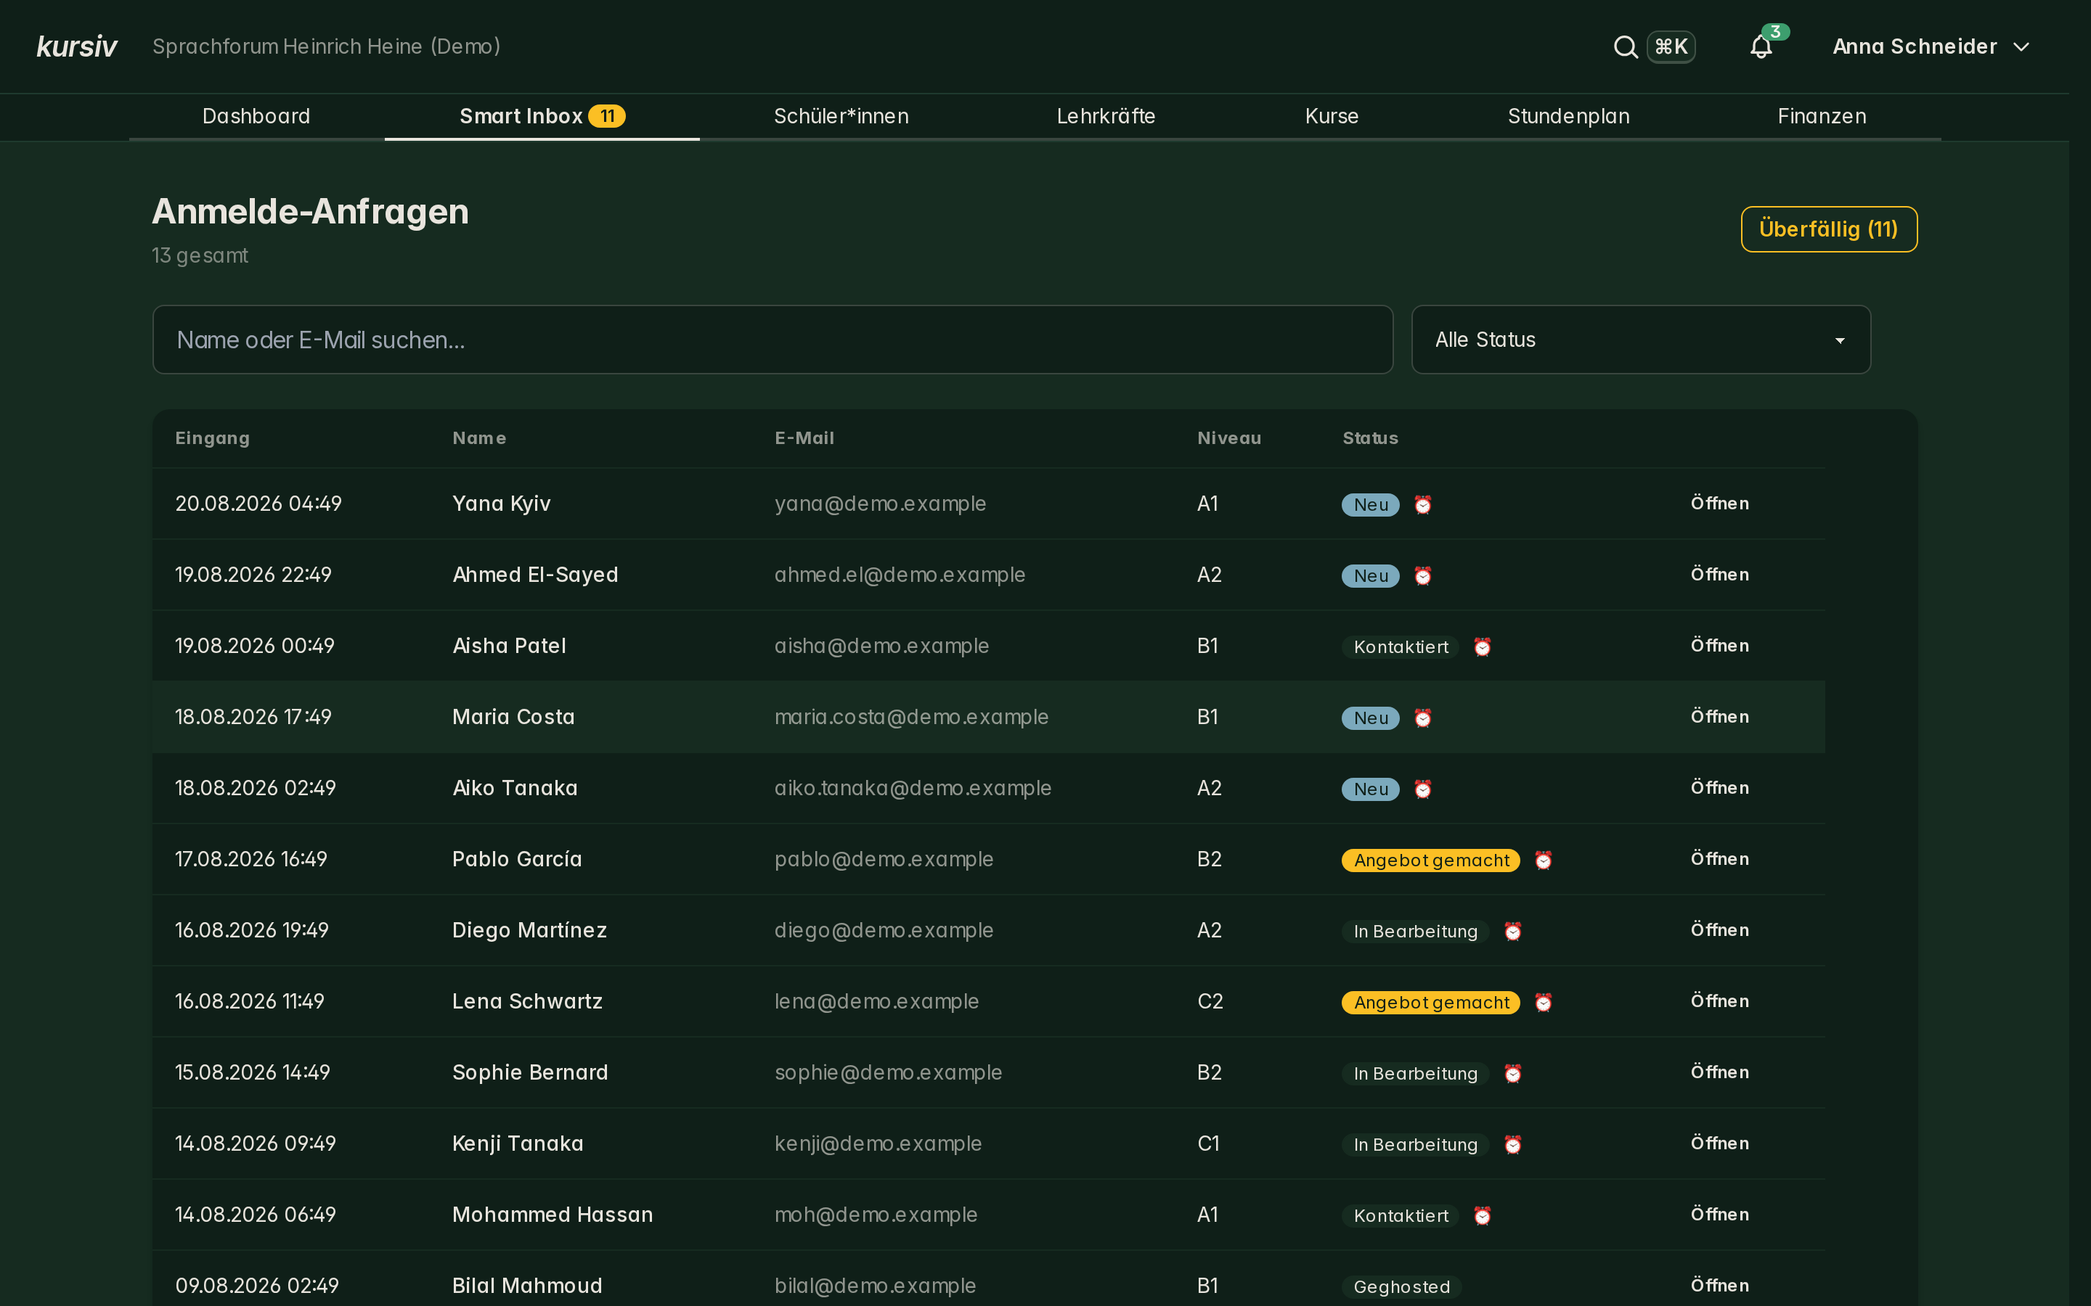Open notifications bell with 3 badge

[1762, 46]
